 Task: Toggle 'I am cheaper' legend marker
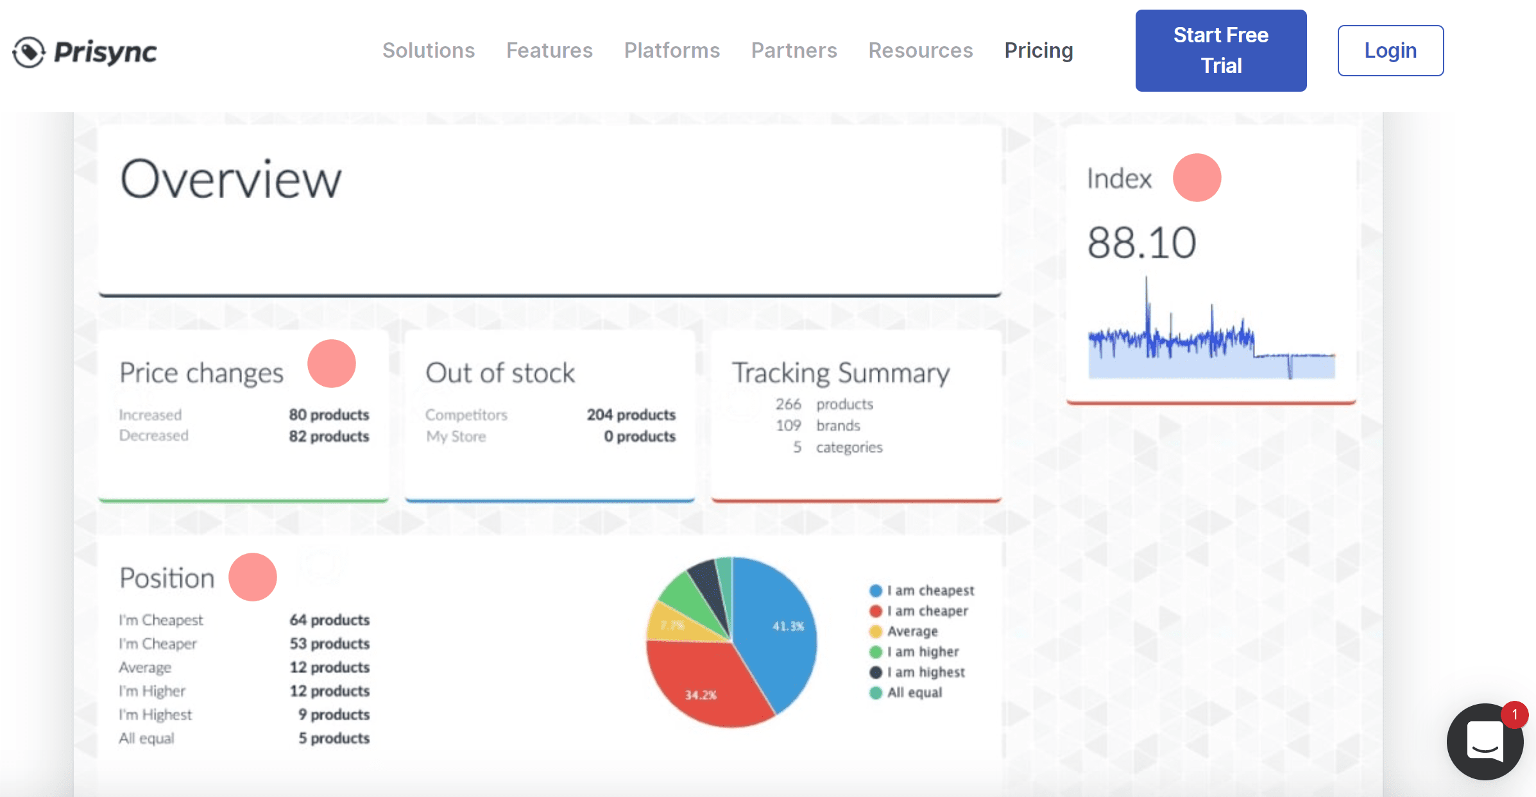click(x=875, y=611)
